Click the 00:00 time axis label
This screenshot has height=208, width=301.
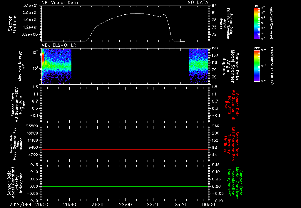[x=208, y=204]
